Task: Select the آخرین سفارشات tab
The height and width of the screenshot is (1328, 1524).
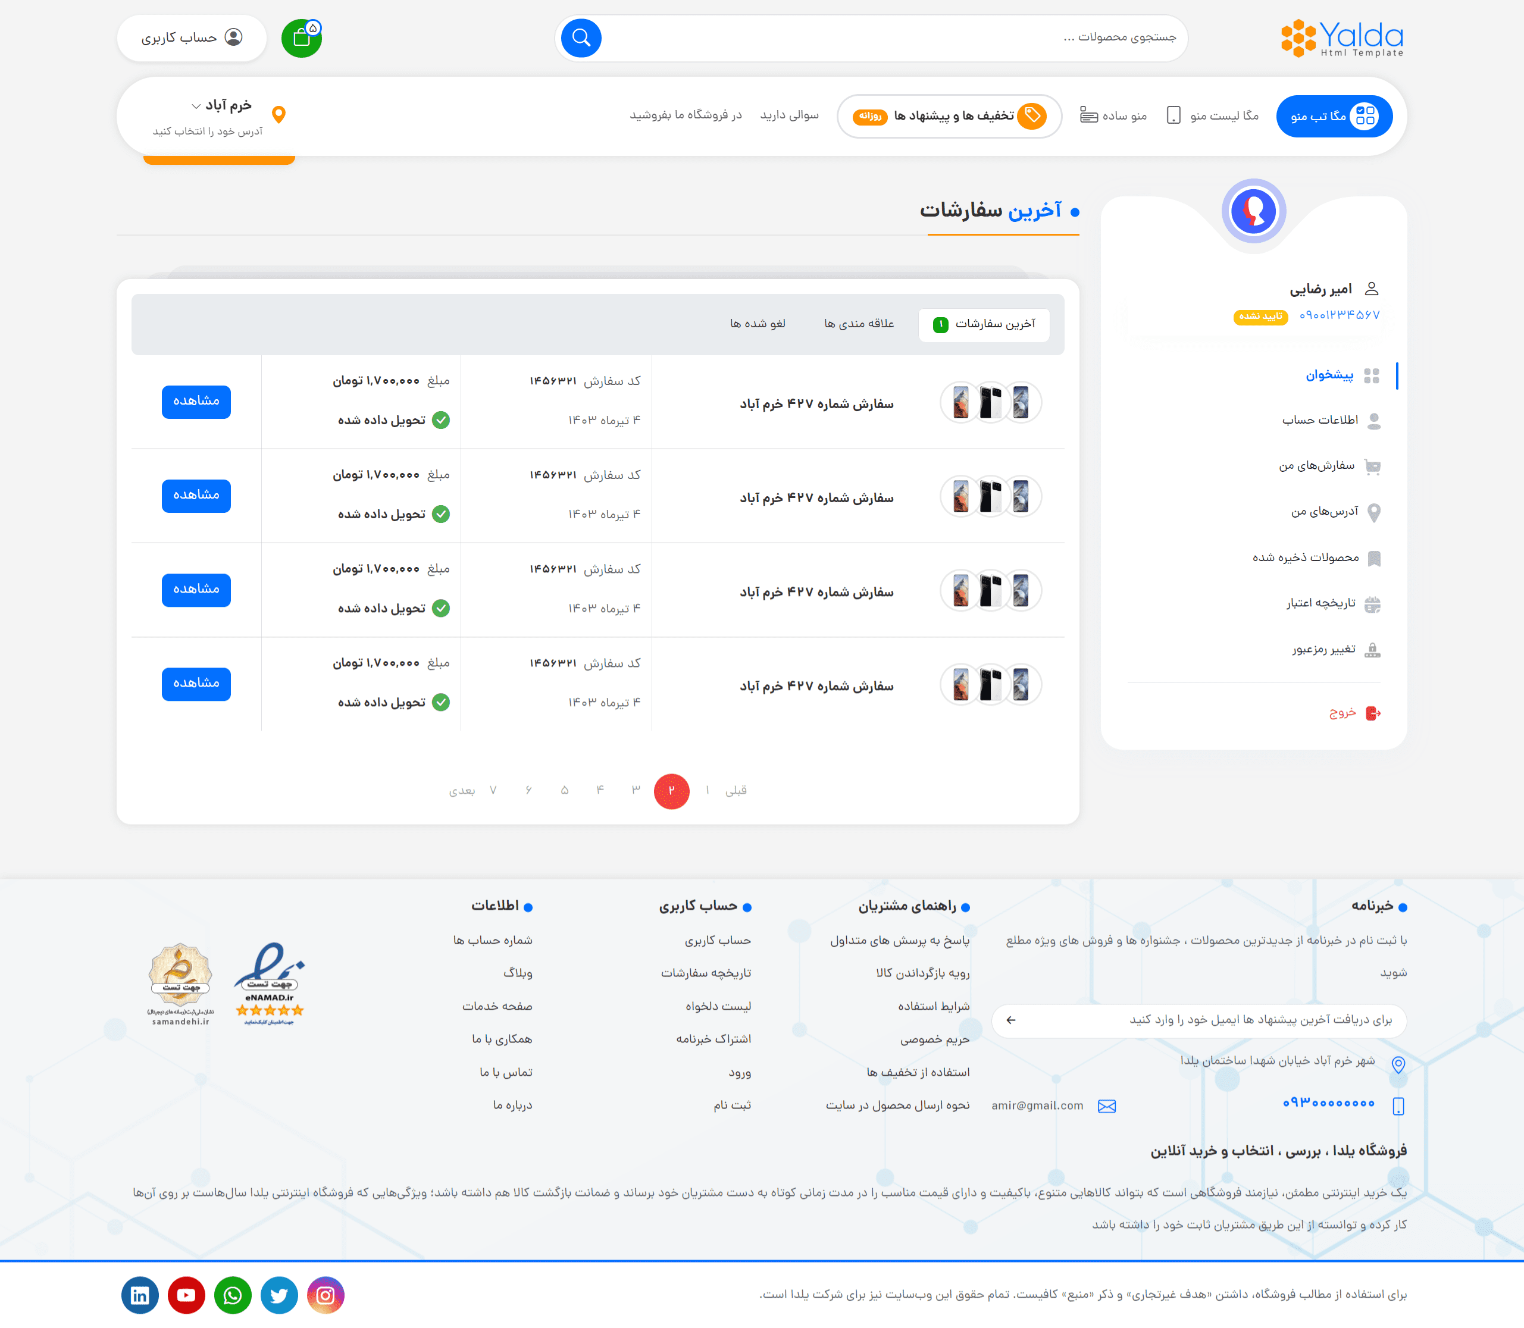Action: [x=984, y=325]
